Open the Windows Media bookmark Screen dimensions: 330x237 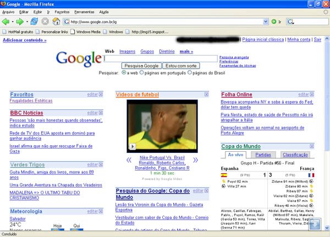[x=85, y=32]
